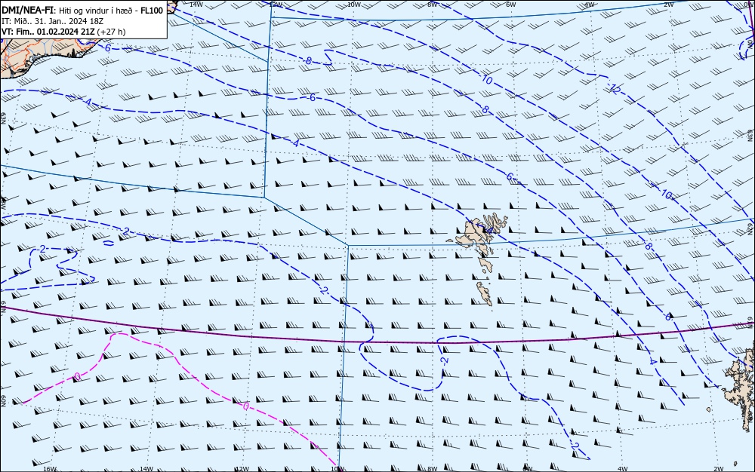Screen dimensions: 755x472
Task: Click the "-2" label just below the purple line
Action: pos(445,360)
